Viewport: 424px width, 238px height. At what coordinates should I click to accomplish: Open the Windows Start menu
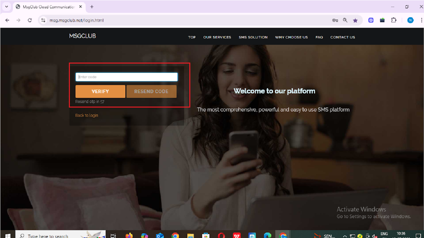[7, 236]
